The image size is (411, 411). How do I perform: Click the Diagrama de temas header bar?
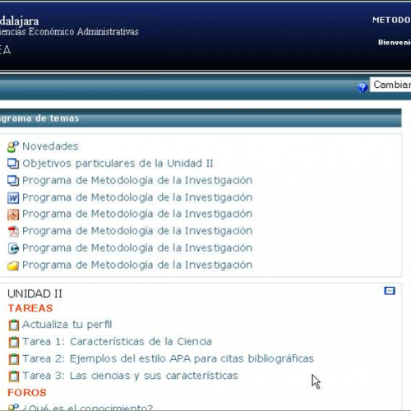point(201,118)
